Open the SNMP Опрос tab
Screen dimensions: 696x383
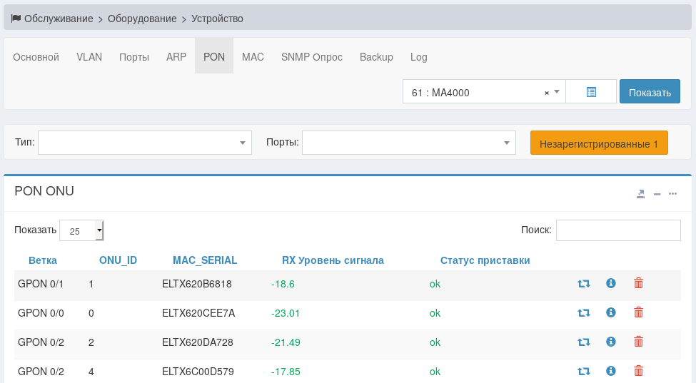pos(311,57)
